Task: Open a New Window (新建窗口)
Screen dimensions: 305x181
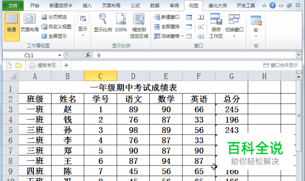Action: pyautogui.click(x=167, y=17)
